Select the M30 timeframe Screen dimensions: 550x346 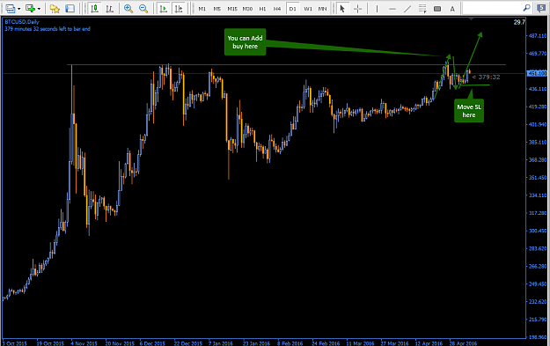click(247, 9)
